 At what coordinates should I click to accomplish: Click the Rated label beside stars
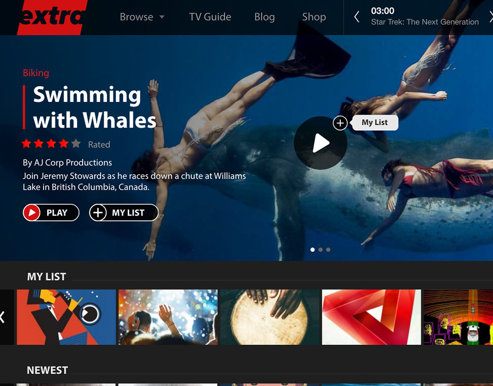(99, 145)
